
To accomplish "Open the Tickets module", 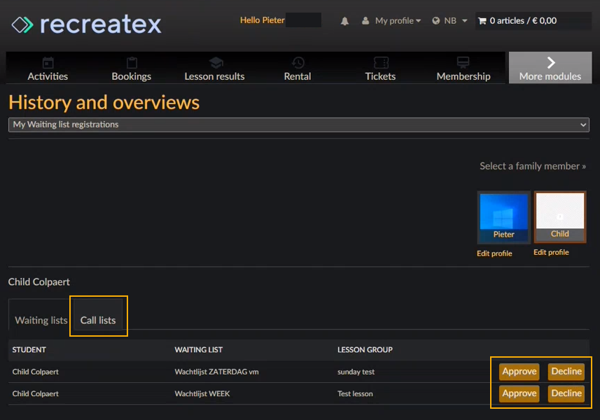I will pyautogui.click(x=380, y=69).
